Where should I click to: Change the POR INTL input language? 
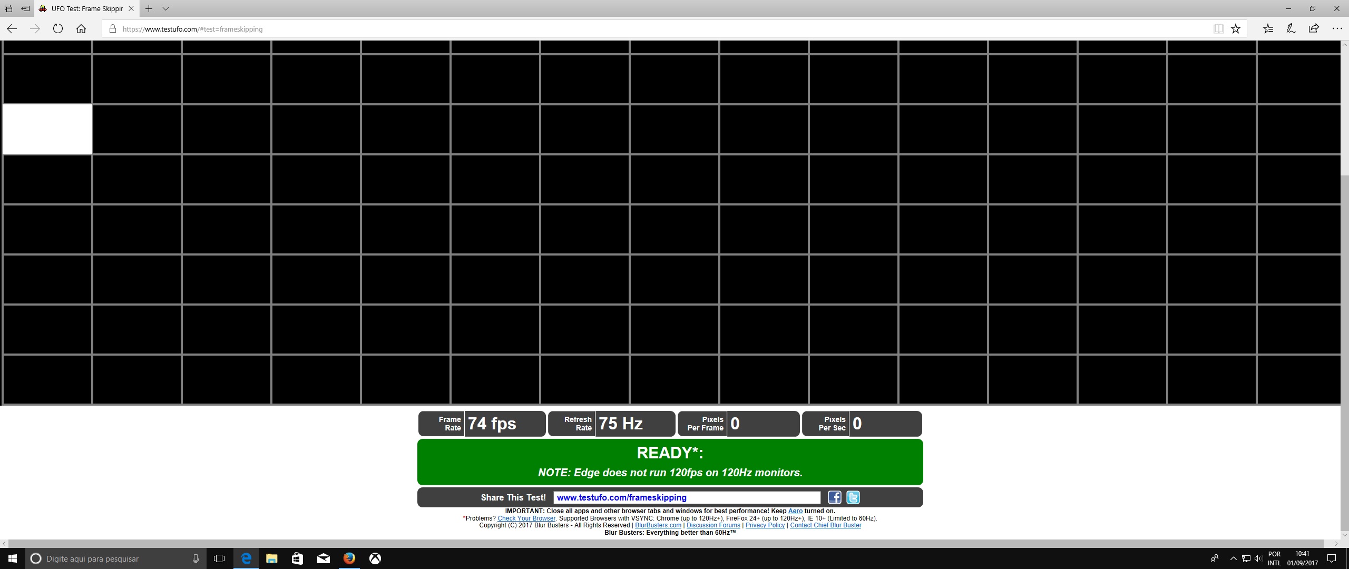(1274, 558)
